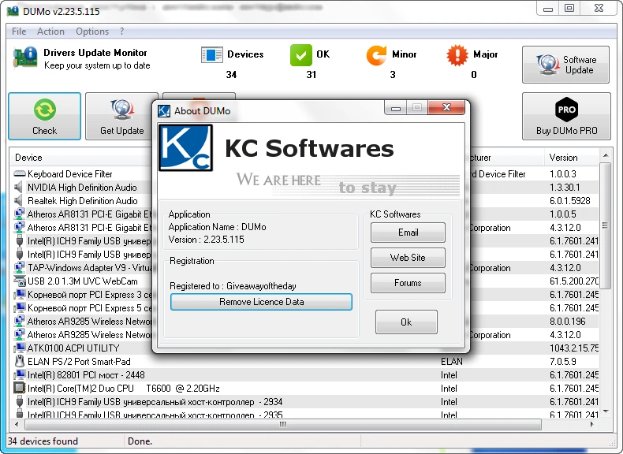Click Version : 2.23.5.115 text in dialog

click(206, 240)
